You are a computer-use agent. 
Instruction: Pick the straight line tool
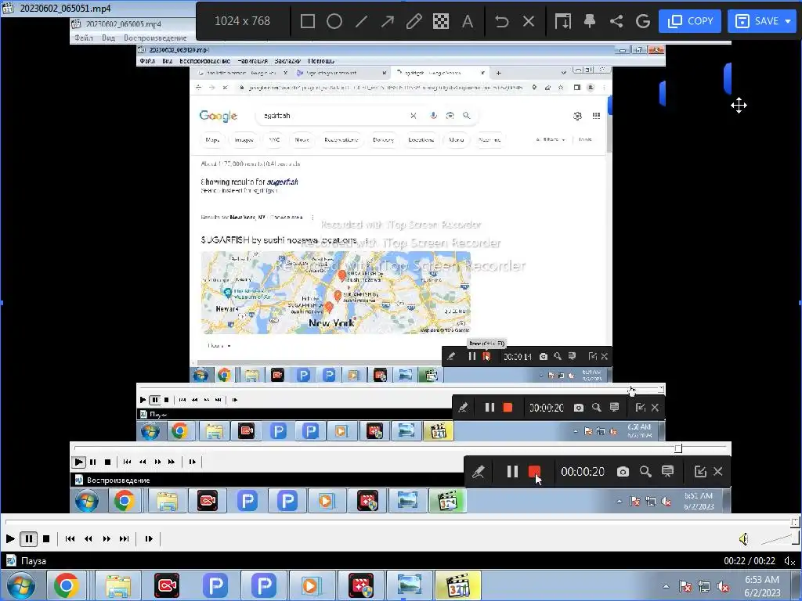[x=361, y=21]
